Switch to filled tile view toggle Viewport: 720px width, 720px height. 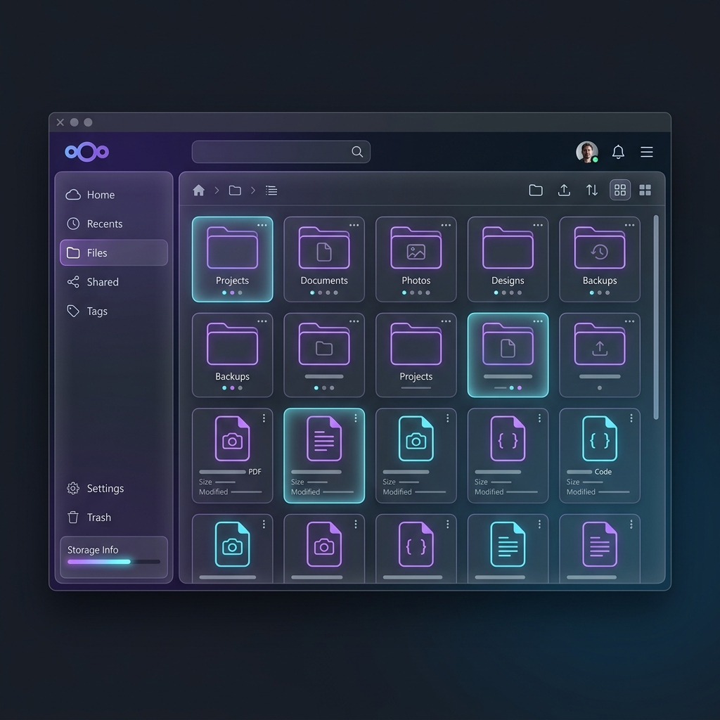(x=645, y=191)
